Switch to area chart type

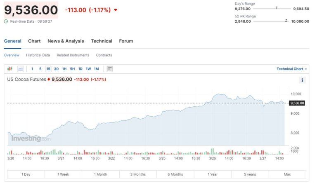coord(21,69)
